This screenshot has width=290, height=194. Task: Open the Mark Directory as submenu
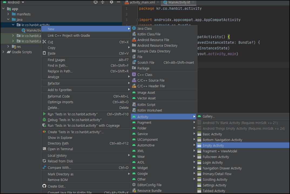pyautogui.click(x=86, y=174)
